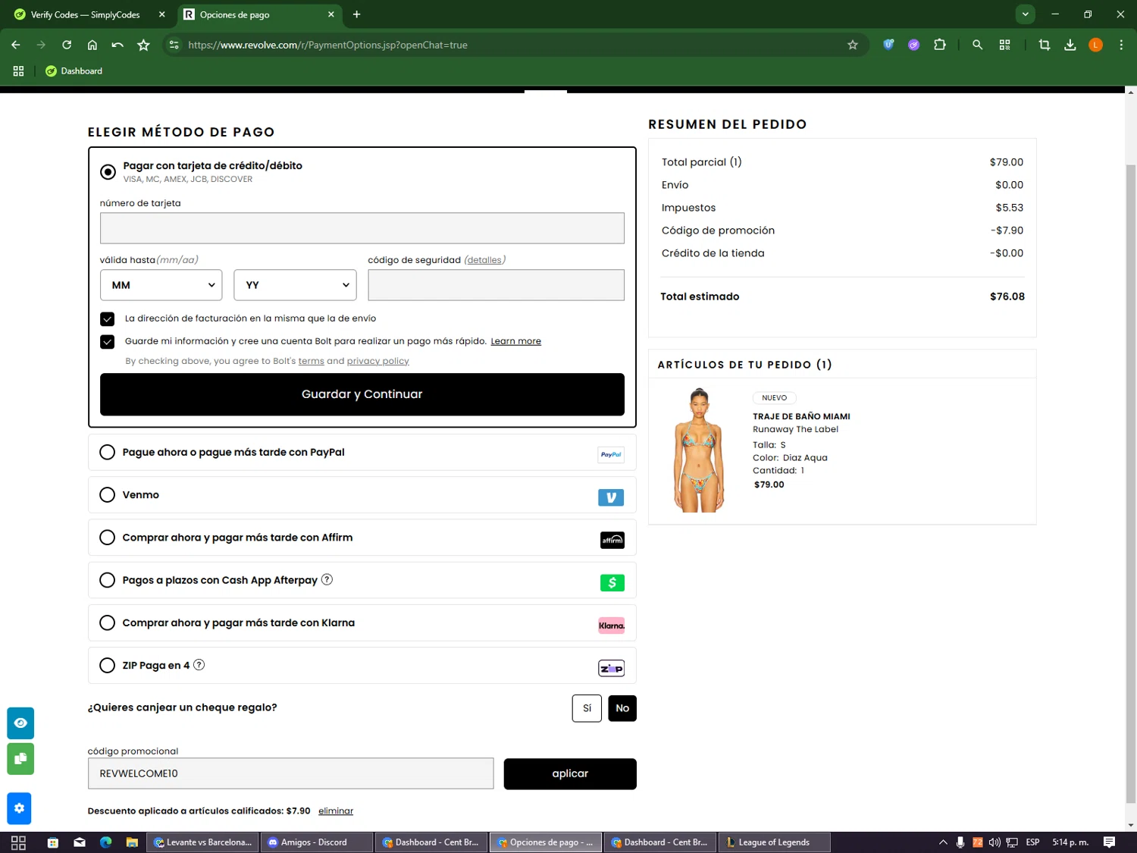This screenshot has width=1137, height=853.
Task: Open the extensions puzzle icon
Action: 940,45
